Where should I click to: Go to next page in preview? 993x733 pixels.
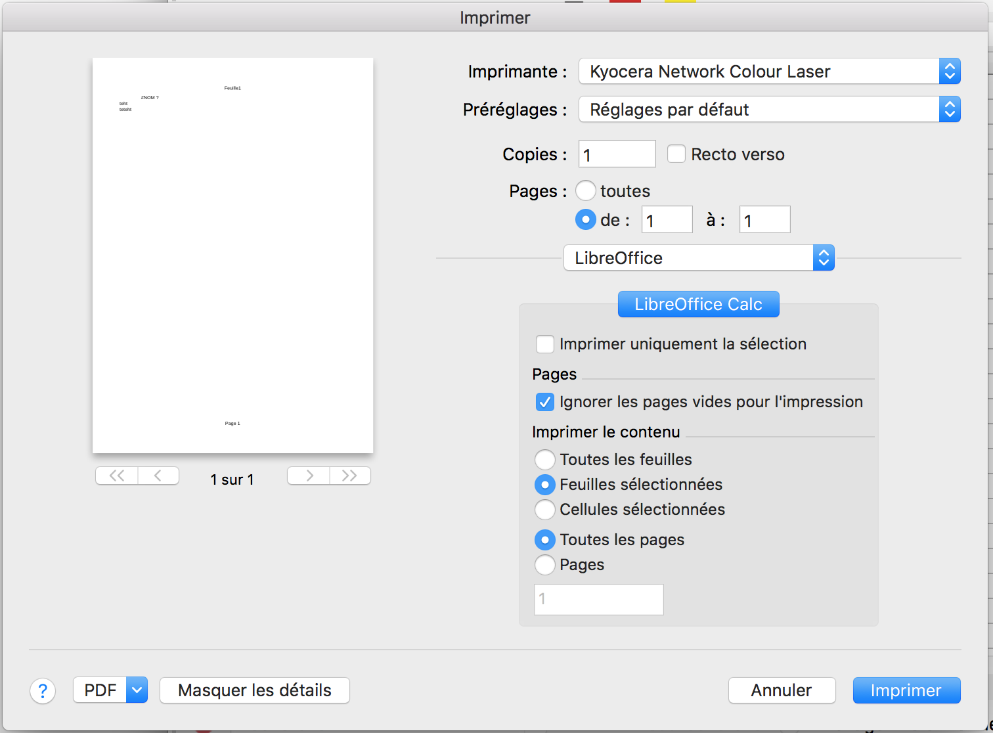click(309, 476)
